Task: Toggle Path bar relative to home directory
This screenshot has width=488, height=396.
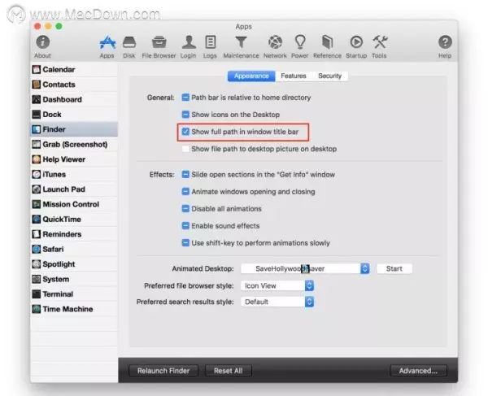Action: (185, 98)
